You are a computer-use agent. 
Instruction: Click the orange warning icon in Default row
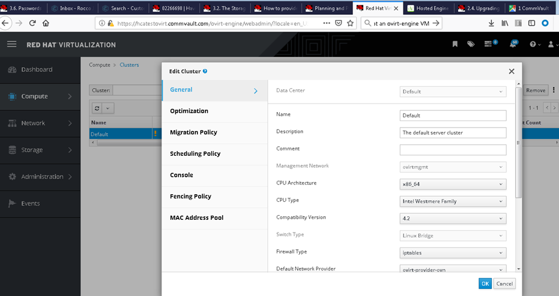pyautogui.click(x=156, y=134)
